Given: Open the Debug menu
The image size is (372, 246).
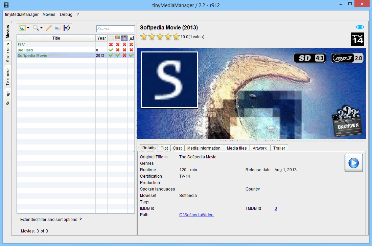Looking at the screenshot, I should click(66, 15).
